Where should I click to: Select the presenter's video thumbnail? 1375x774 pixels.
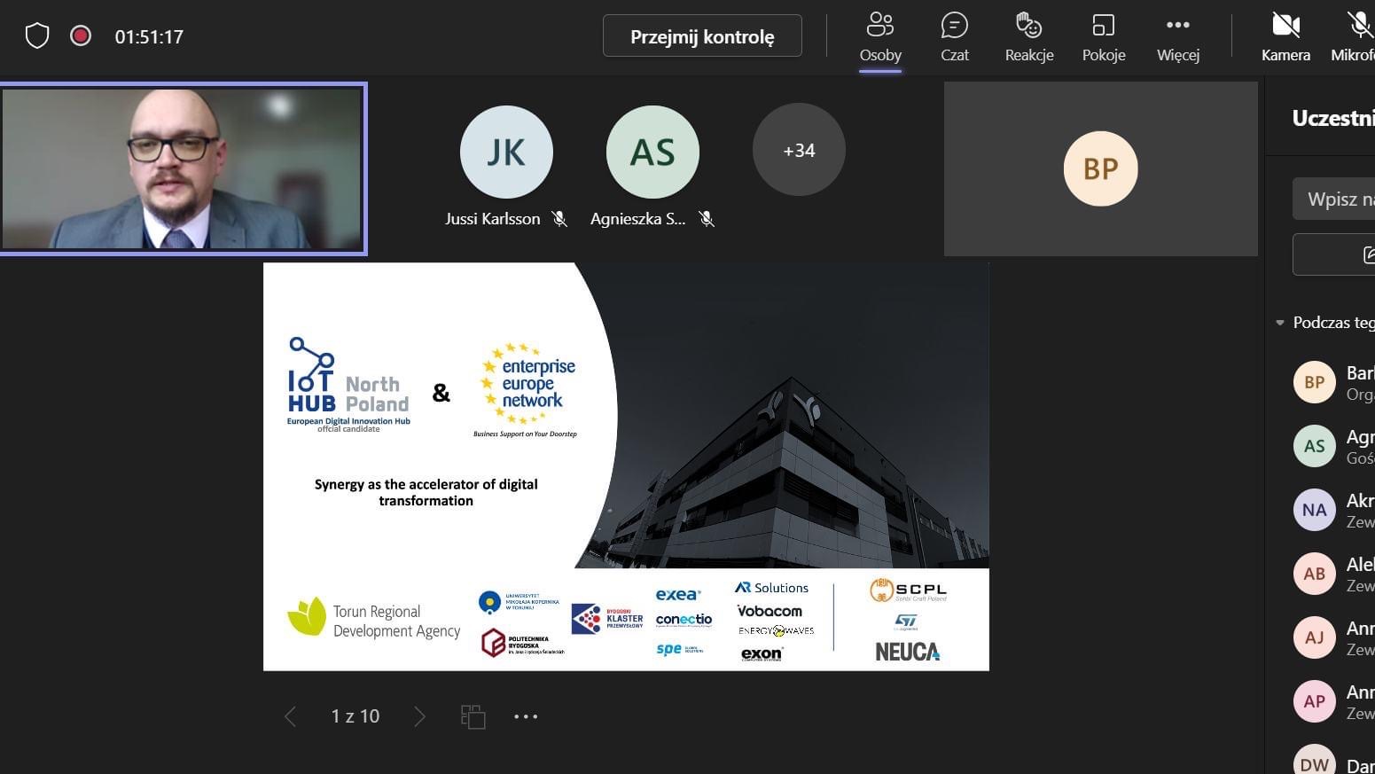[183, 168]
